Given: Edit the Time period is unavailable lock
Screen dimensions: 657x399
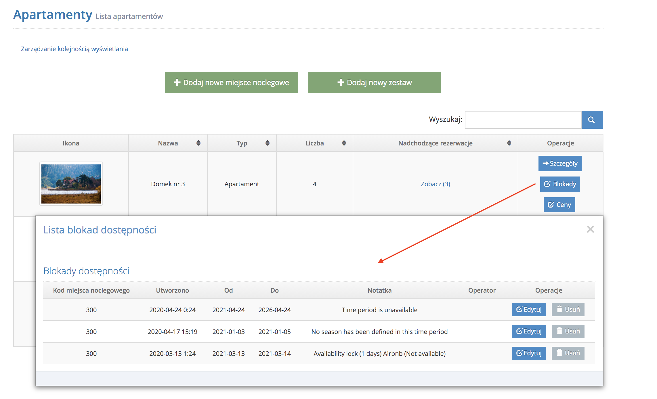Looking at the screenshot, I should 529,310.
